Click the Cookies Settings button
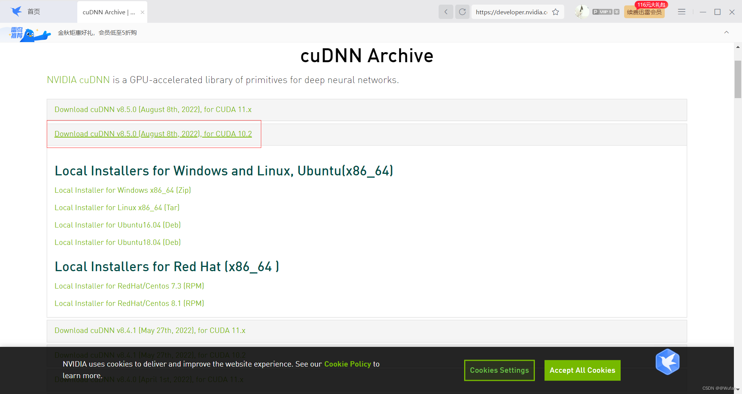 499,370
